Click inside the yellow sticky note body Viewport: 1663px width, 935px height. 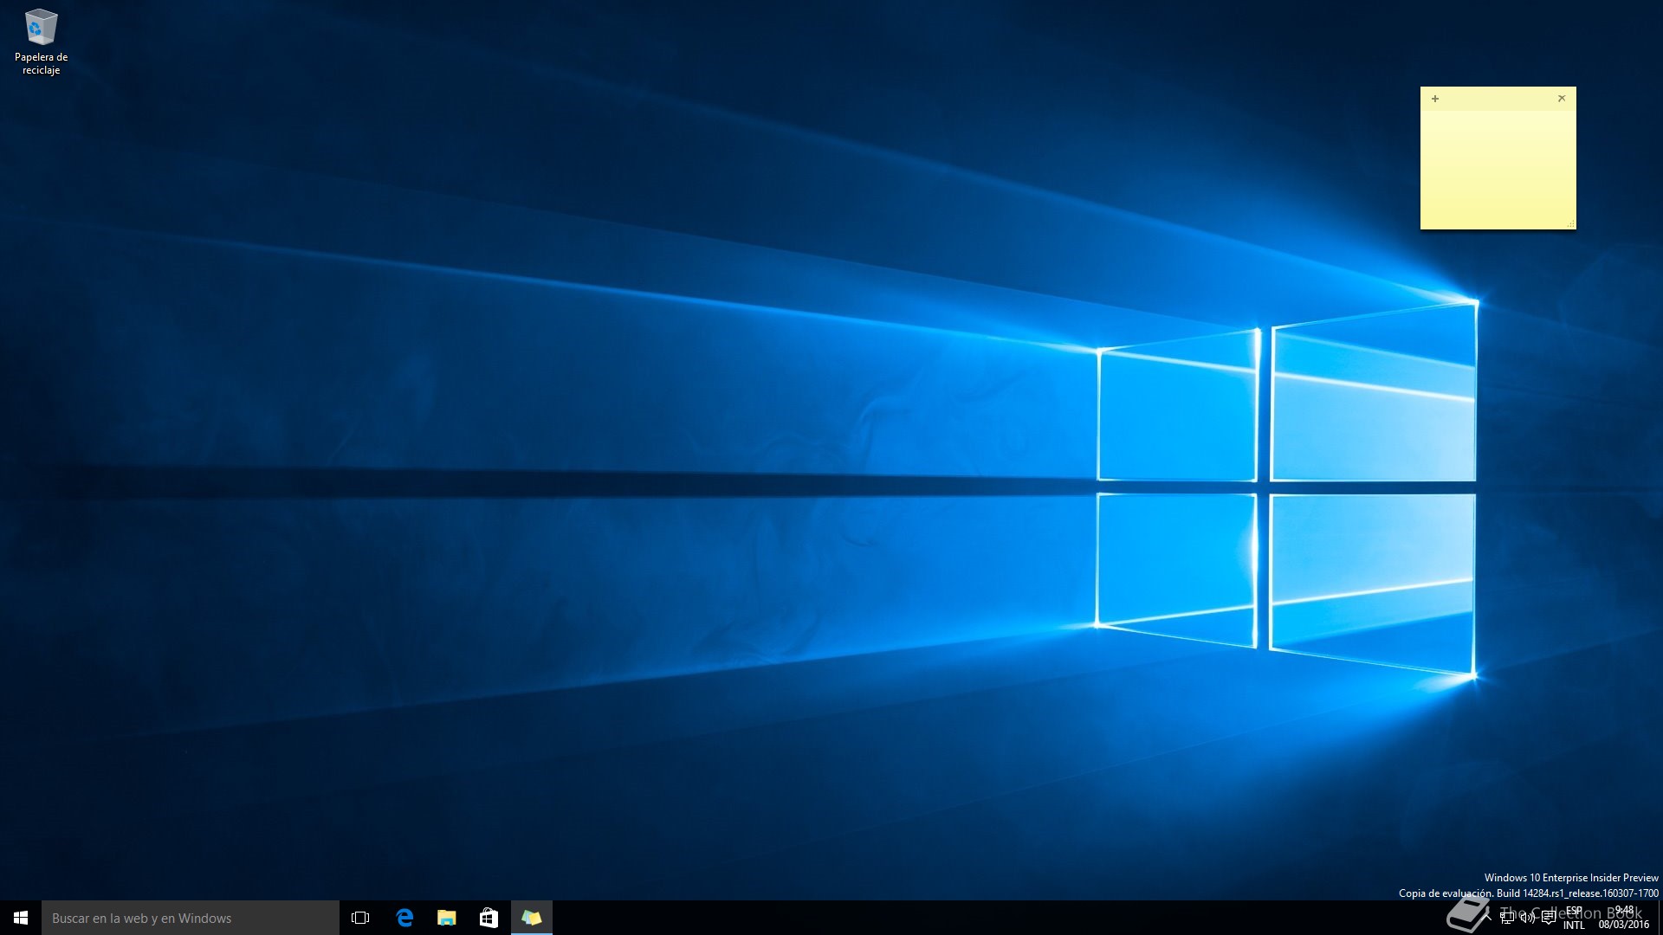pyautogui.click(x=1498, y=169)
